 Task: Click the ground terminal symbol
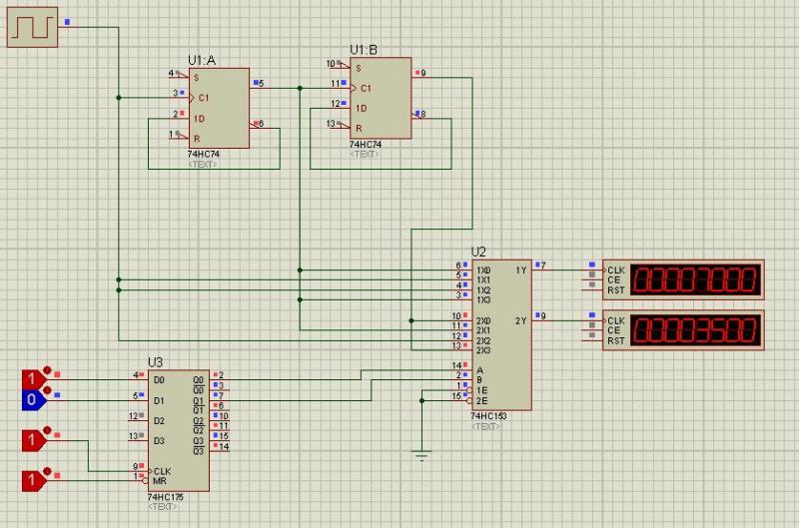[421, 456]
